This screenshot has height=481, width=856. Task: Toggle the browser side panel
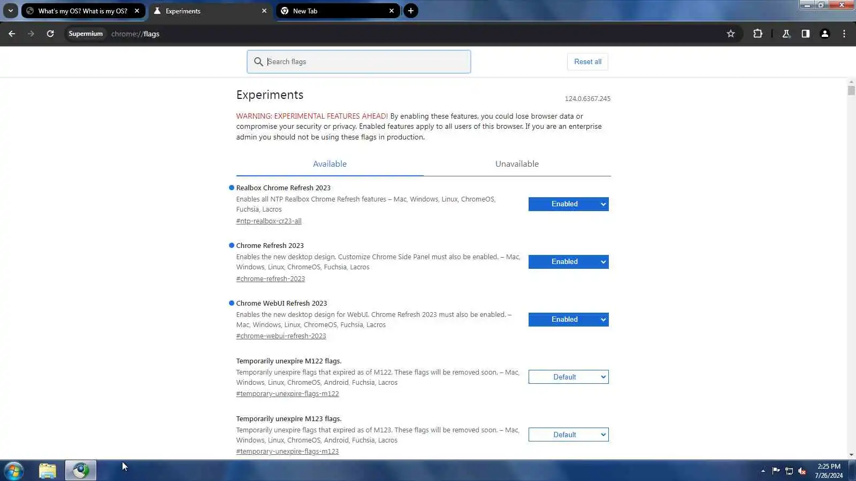pyautogui.click(x=805, y=34)
